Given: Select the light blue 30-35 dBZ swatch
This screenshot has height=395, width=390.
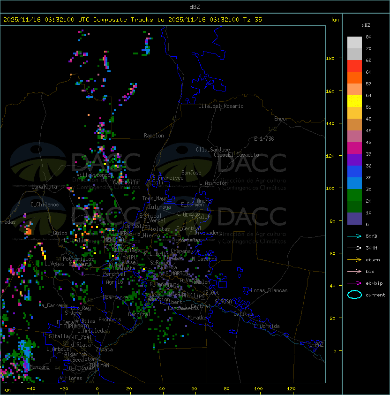Looking at the screenshot, I should (354, 183).
